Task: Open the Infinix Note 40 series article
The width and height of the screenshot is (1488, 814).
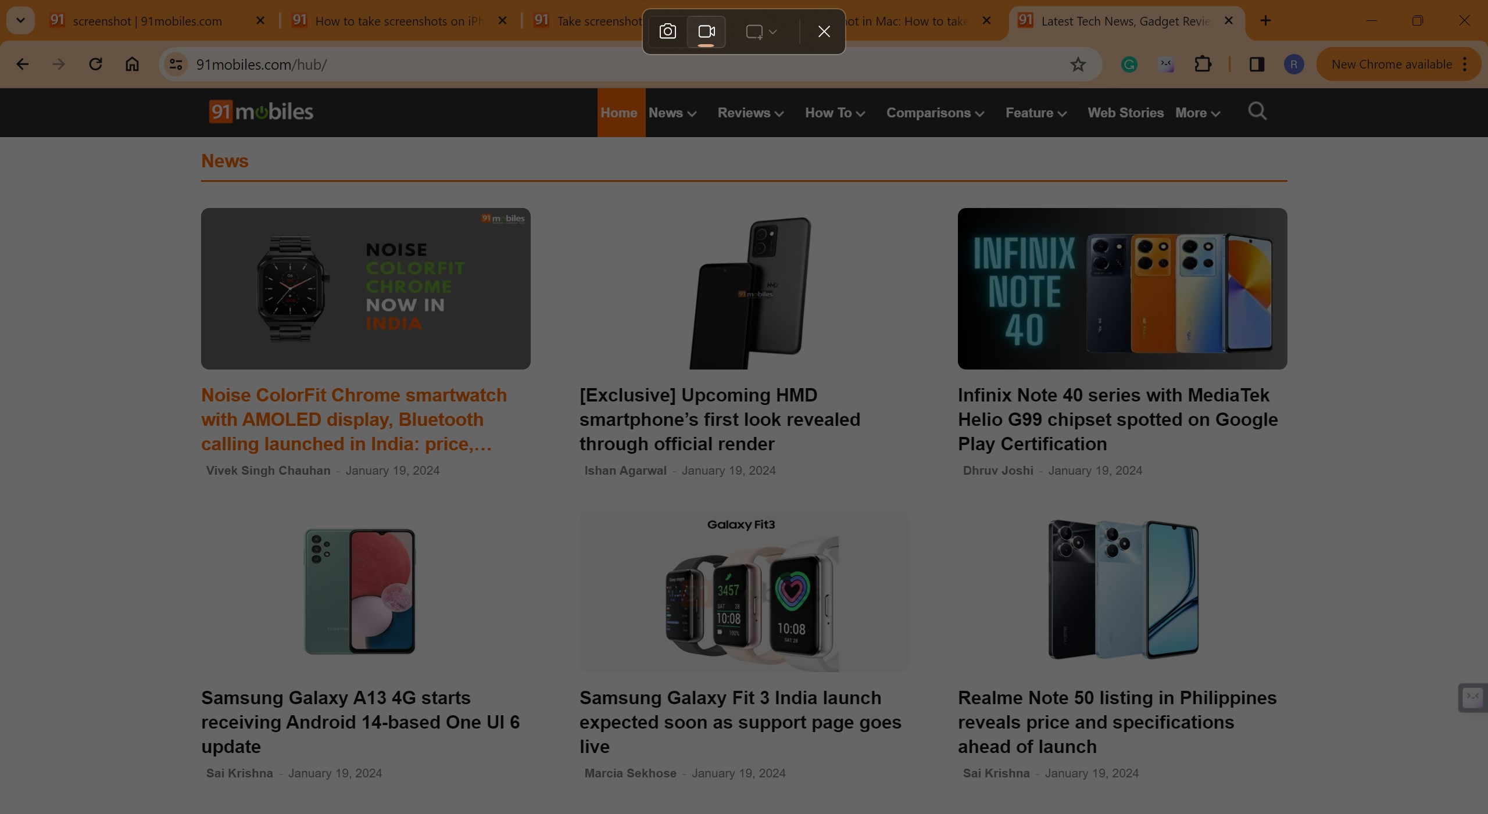Action: [x=1117, y=419]
